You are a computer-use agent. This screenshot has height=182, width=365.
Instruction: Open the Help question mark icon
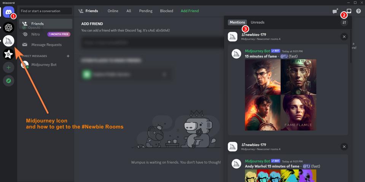click(359, 11)
